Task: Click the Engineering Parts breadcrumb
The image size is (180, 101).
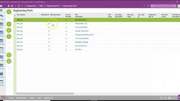Action: point(70,6)
